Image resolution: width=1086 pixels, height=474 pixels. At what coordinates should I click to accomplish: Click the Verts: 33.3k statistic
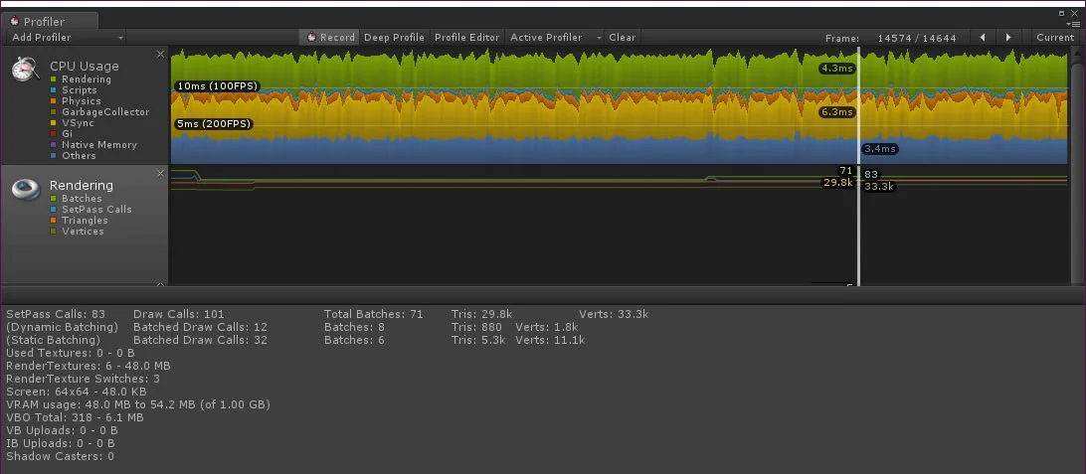(614, 314)
